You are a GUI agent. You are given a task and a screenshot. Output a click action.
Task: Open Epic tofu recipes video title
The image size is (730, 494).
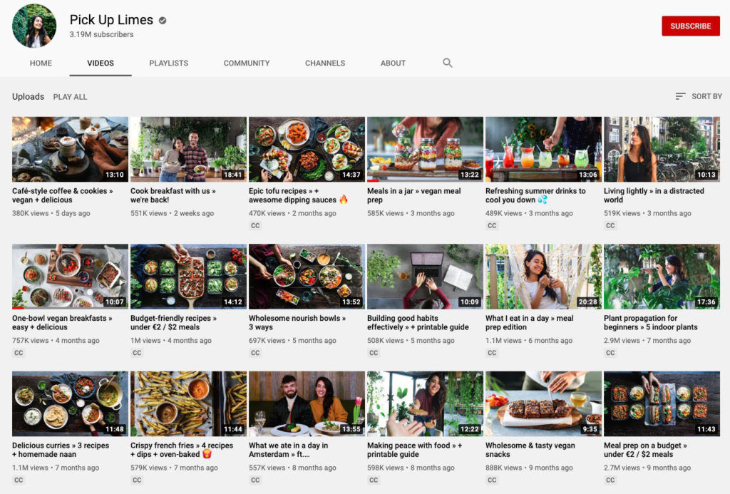(x=298, y=195)
